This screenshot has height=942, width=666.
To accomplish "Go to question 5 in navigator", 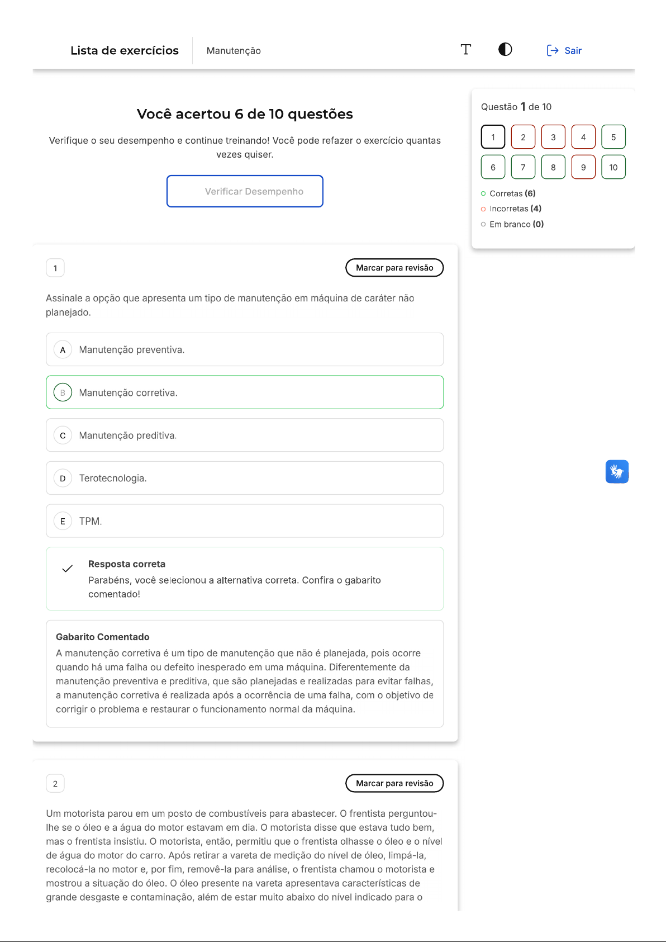I will (613, 137).
